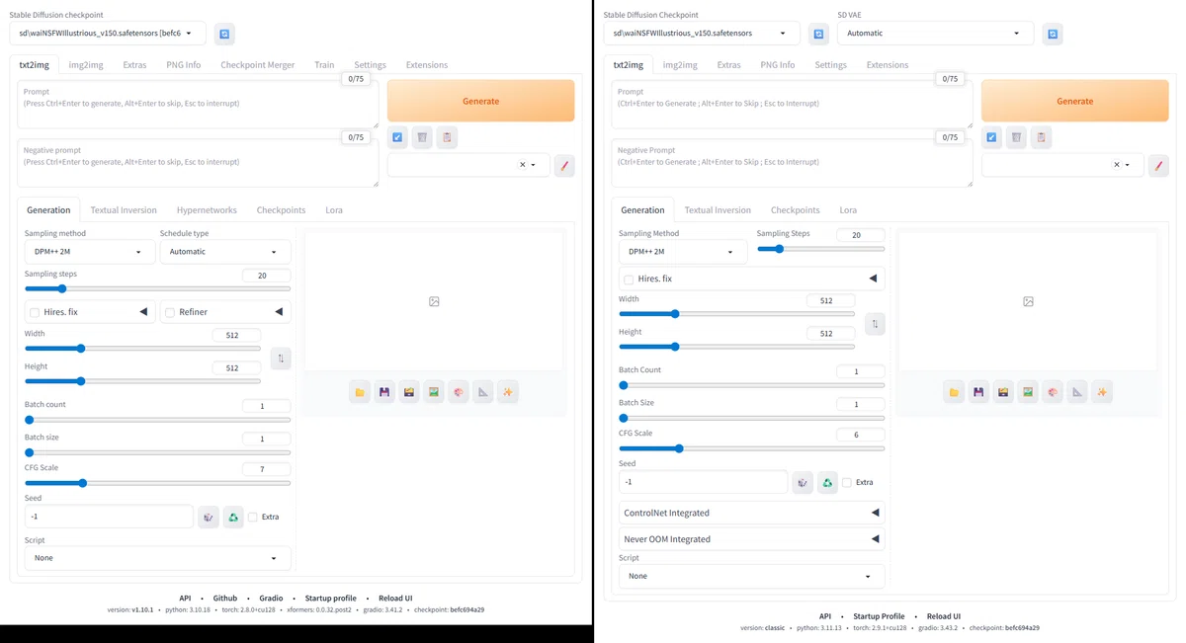Viewport: 1186px width, 643px height.
Task: Expand Refiner section with its triangle arrow
Action: click(279, 312)
